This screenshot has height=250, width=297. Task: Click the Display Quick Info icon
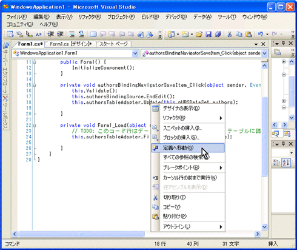pos(29,34)
